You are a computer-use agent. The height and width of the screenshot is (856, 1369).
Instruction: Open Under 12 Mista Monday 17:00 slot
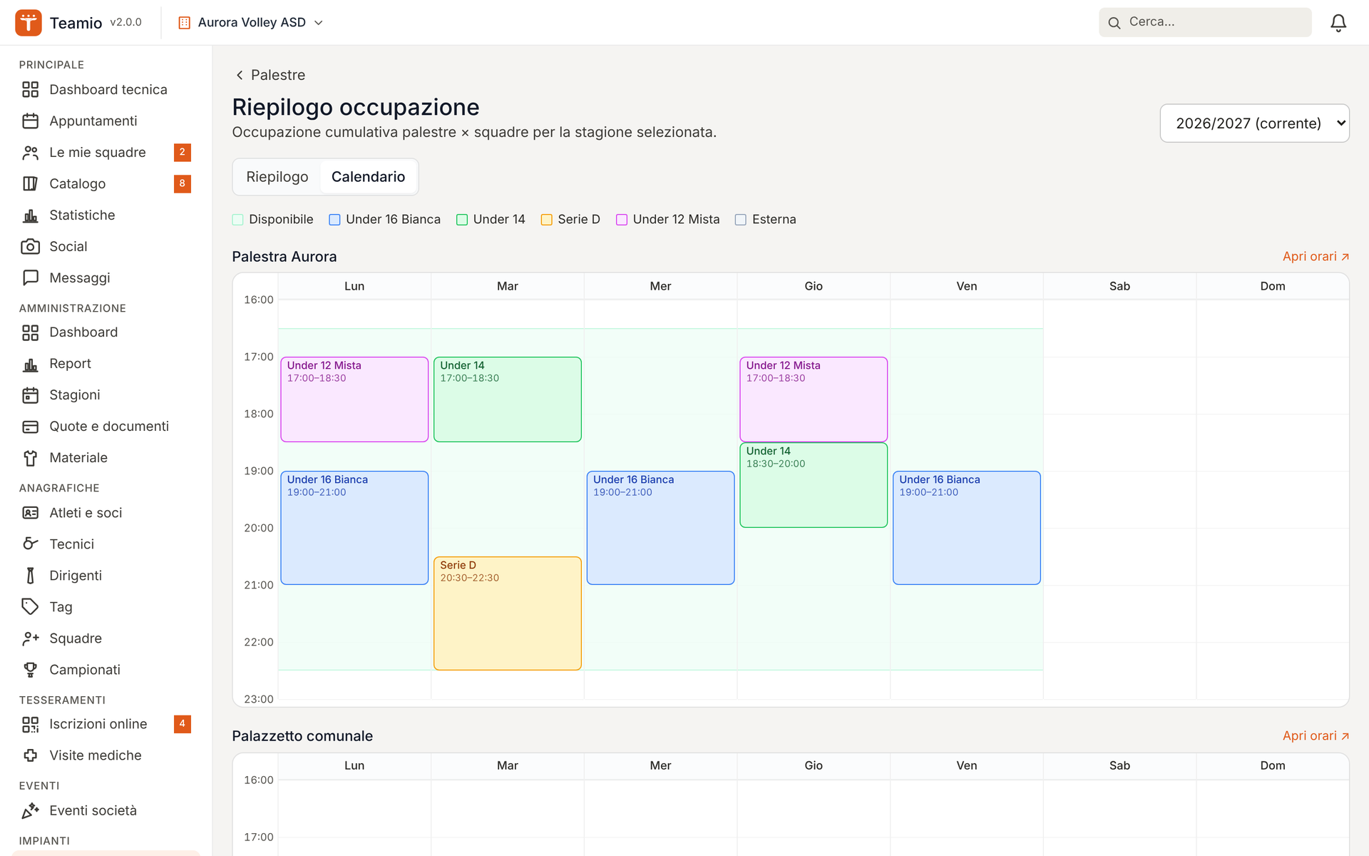pos(354,399)
